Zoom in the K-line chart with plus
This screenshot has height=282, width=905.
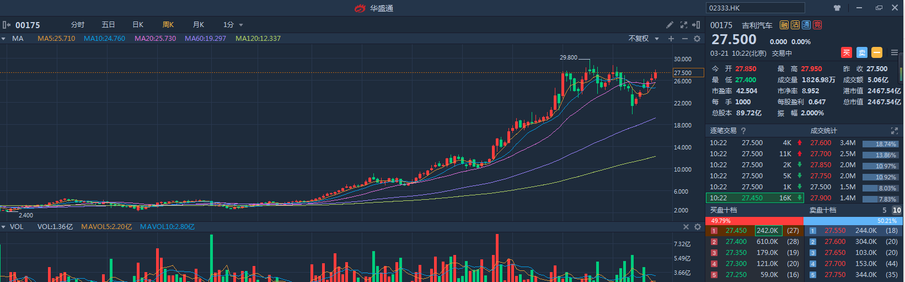pyautogui.click(x=671, y=39)
